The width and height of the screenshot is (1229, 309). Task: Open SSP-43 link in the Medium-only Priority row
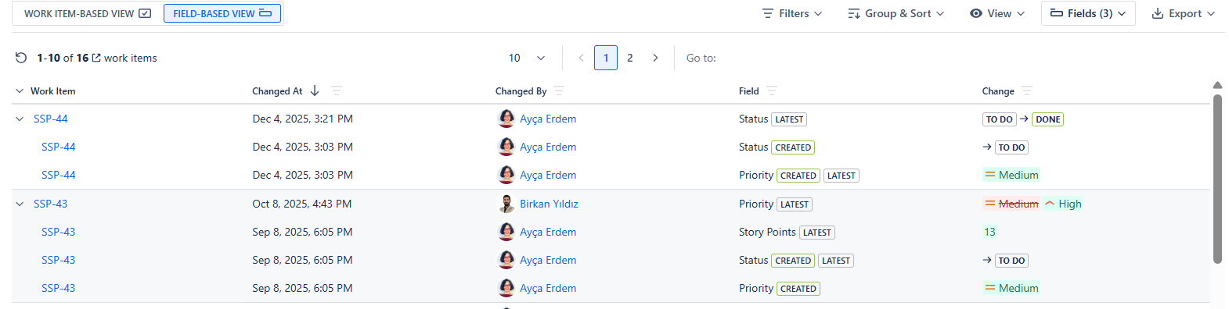pos(59,289)
